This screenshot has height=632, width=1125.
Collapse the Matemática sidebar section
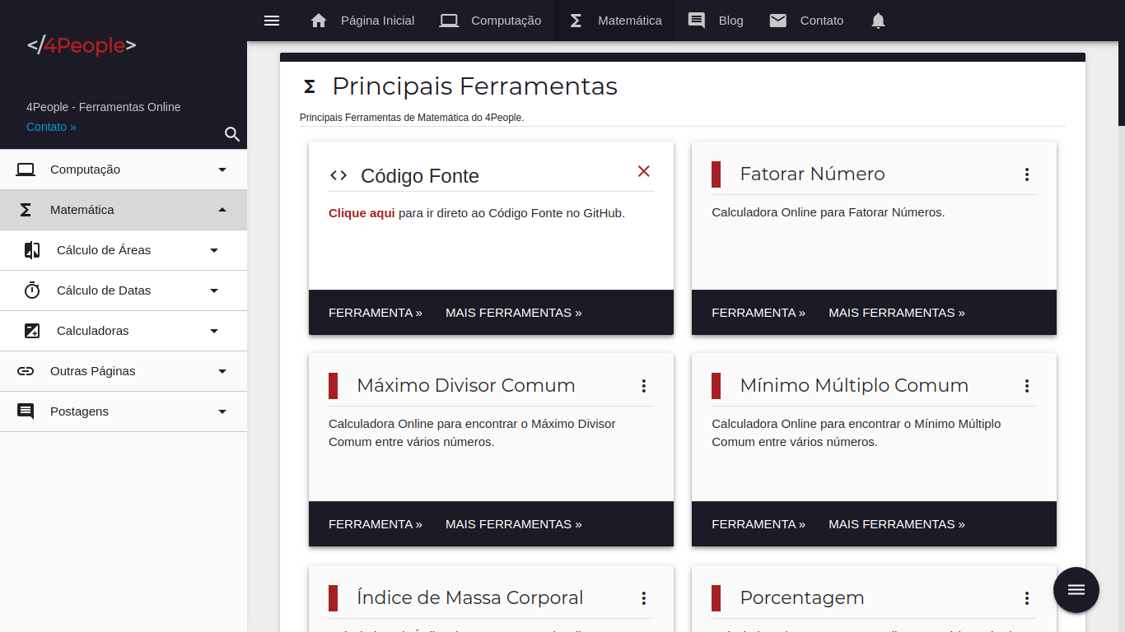(222, 210)
